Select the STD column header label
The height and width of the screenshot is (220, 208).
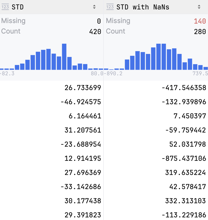click(18, 7)
